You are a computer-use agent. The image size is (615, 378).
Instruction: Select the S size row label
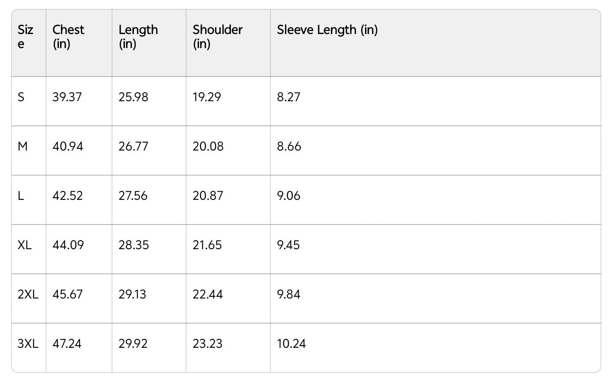[21, 97]
